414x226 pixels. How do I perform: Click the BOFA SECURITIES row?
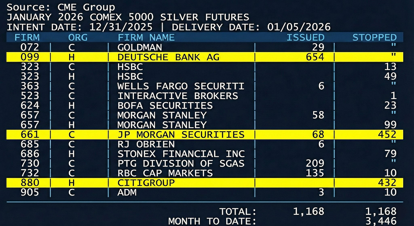click(x=165, y=105)
